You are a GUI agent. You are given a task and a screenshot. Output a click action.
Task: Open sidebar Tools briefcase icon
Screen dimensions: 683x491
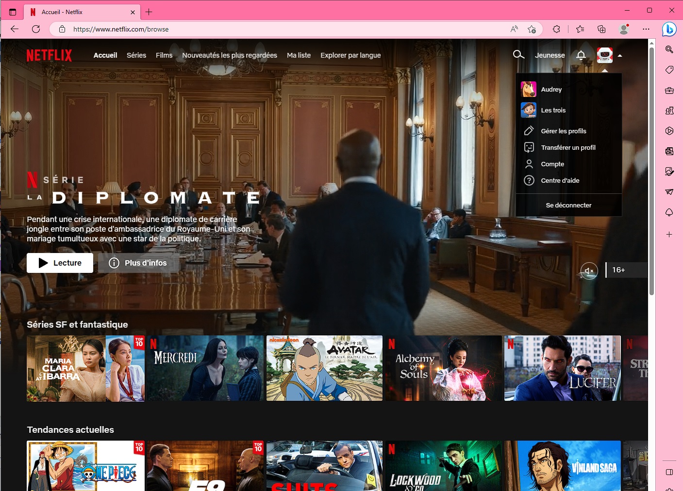point(669,90)
